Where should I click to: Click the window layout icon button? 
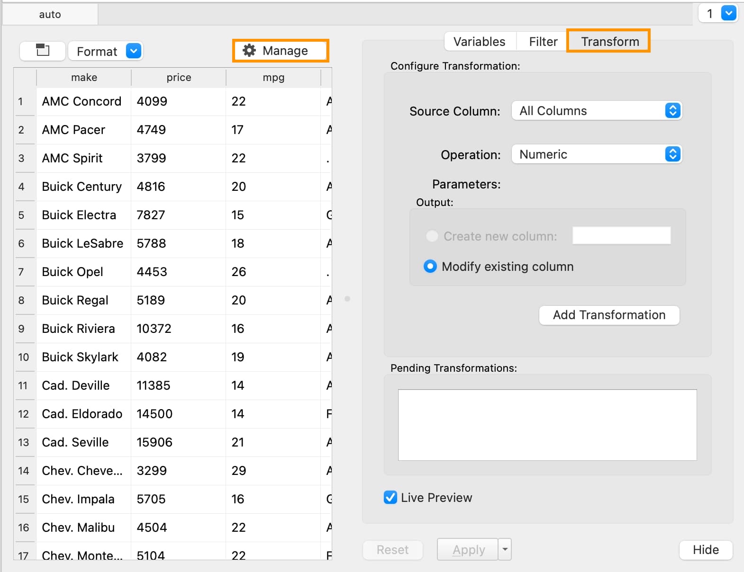pyautogui.click(x=43, y=51)
